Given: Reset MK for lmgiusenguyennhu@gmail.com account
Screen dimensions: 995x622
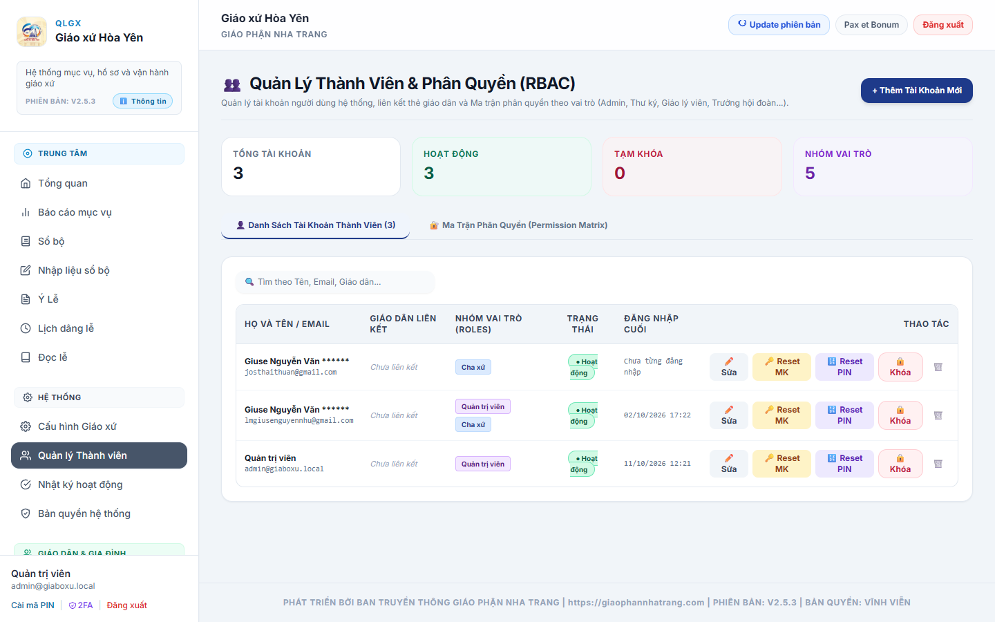Looking at the screenshot, I should pyautogui.click(x=781, y=415).
